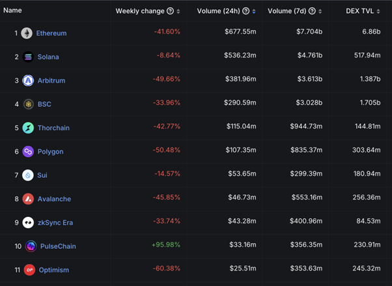
Task: Select Thorchain 24h volume $115.04m
Action: click(241, 126)
